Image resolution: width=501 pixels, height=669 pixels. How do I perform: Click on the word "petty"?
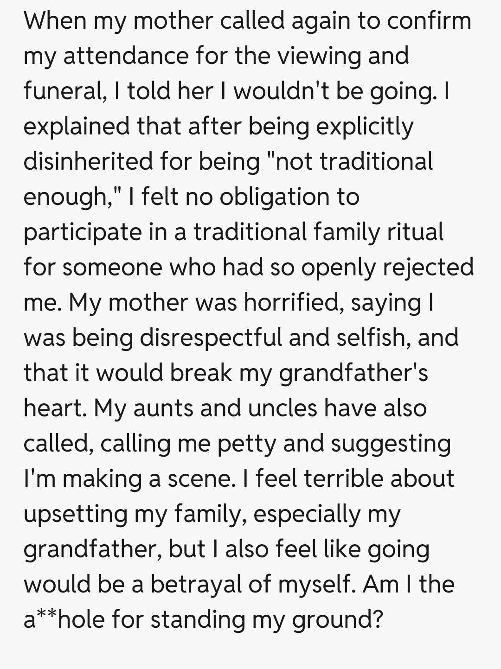246,443
